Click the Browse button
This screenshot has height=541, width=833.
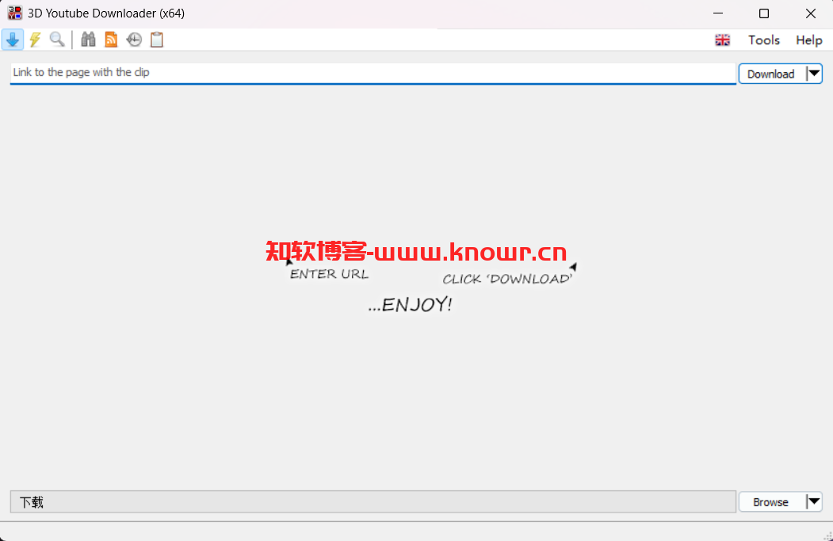click(771, 501)
